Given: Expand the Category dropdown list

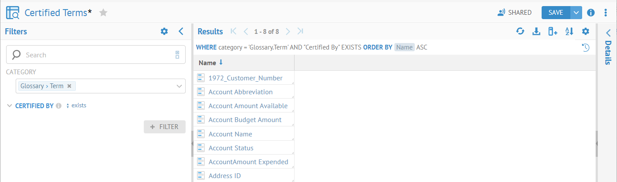Looking at the screenshot, I should [179, 86].
